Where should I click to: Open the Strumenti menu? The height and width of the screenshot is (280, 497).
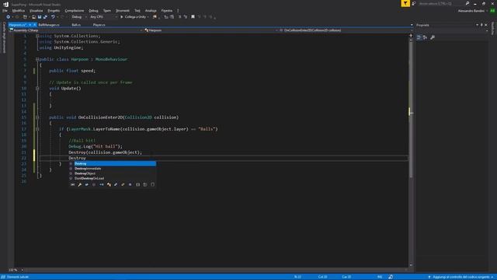[123, 11]
